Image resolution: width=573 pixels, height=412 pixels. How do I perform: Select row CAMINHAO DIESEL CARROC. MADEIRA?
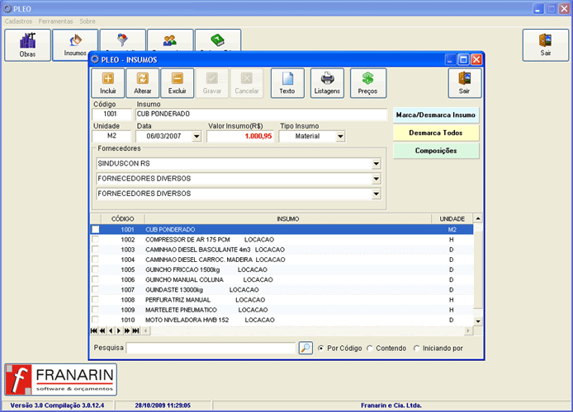click(x=282, y=260)
